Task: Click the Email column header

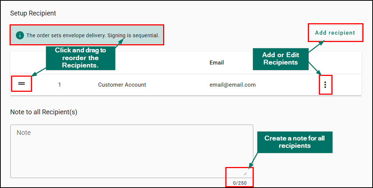Action: [x=217, y=63]
